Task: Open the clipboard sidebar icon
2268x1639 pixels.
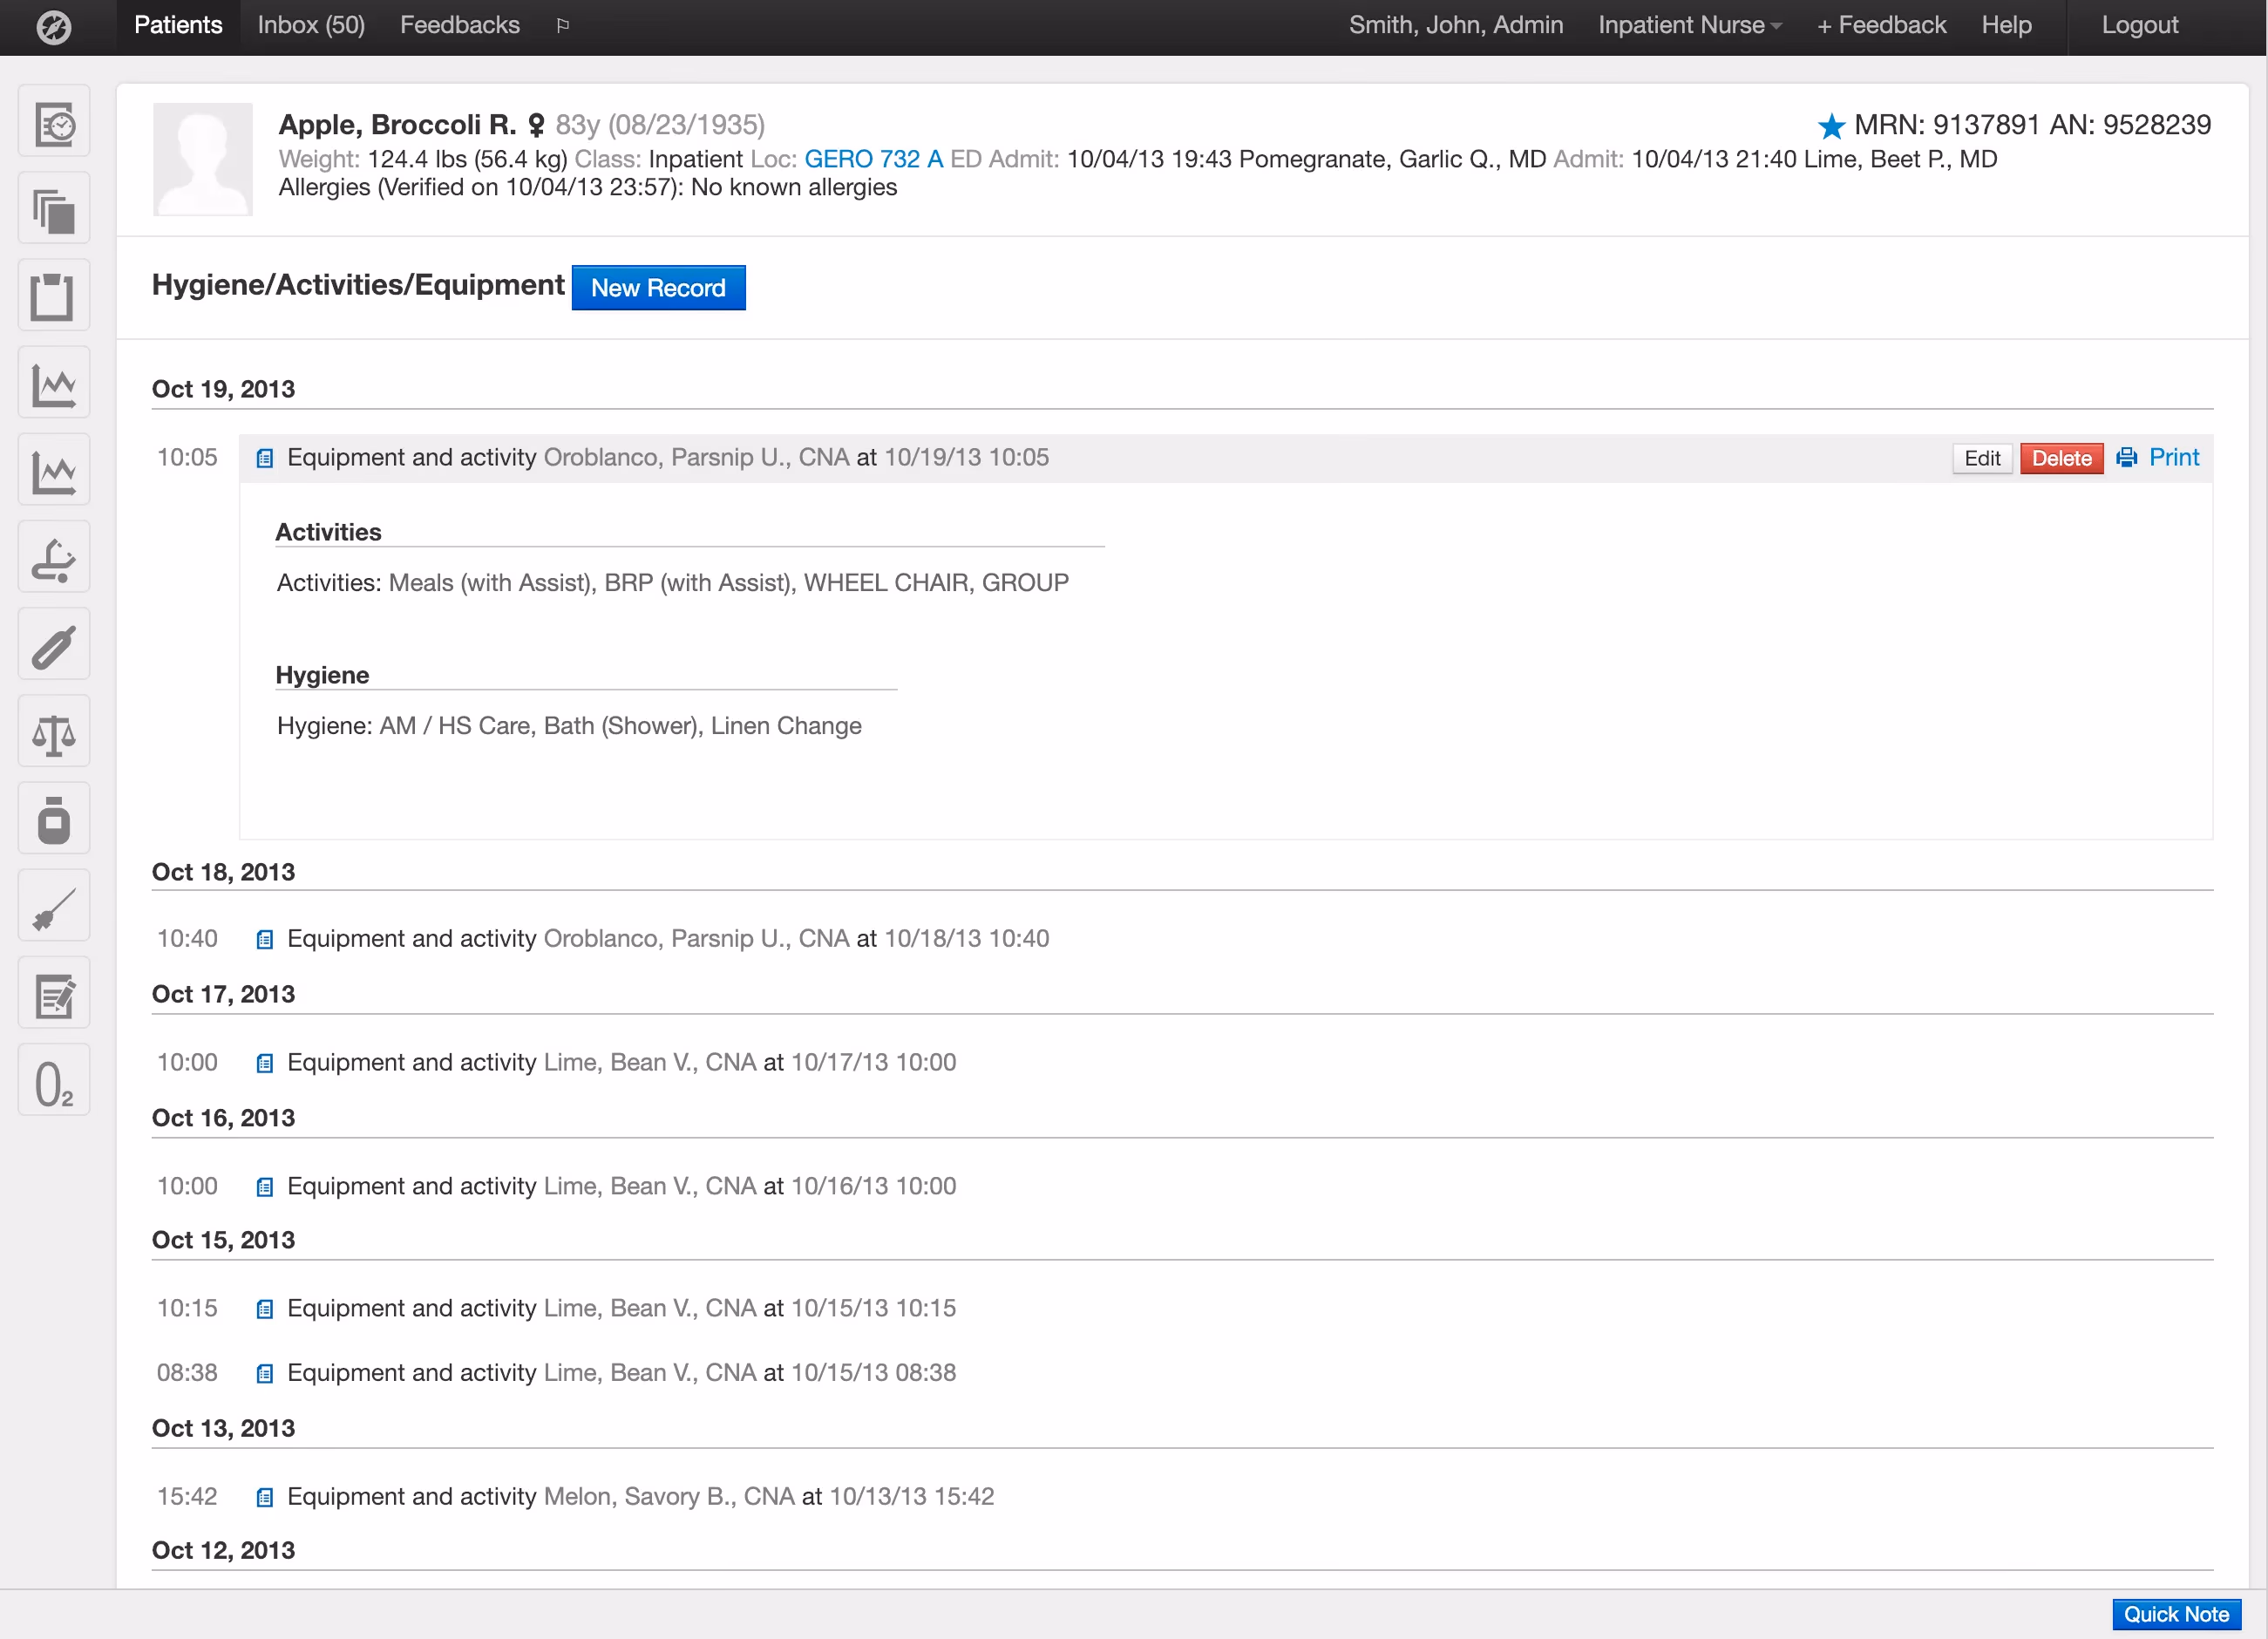Action: tap(54, 296)
